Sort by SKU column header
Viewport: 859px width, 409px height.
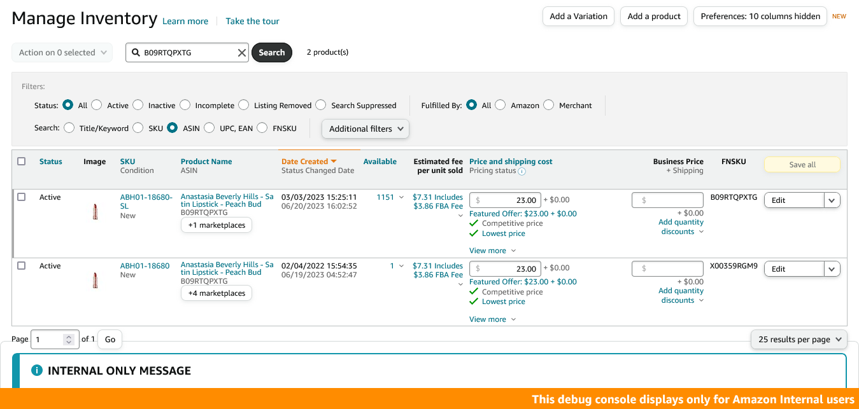127,162
